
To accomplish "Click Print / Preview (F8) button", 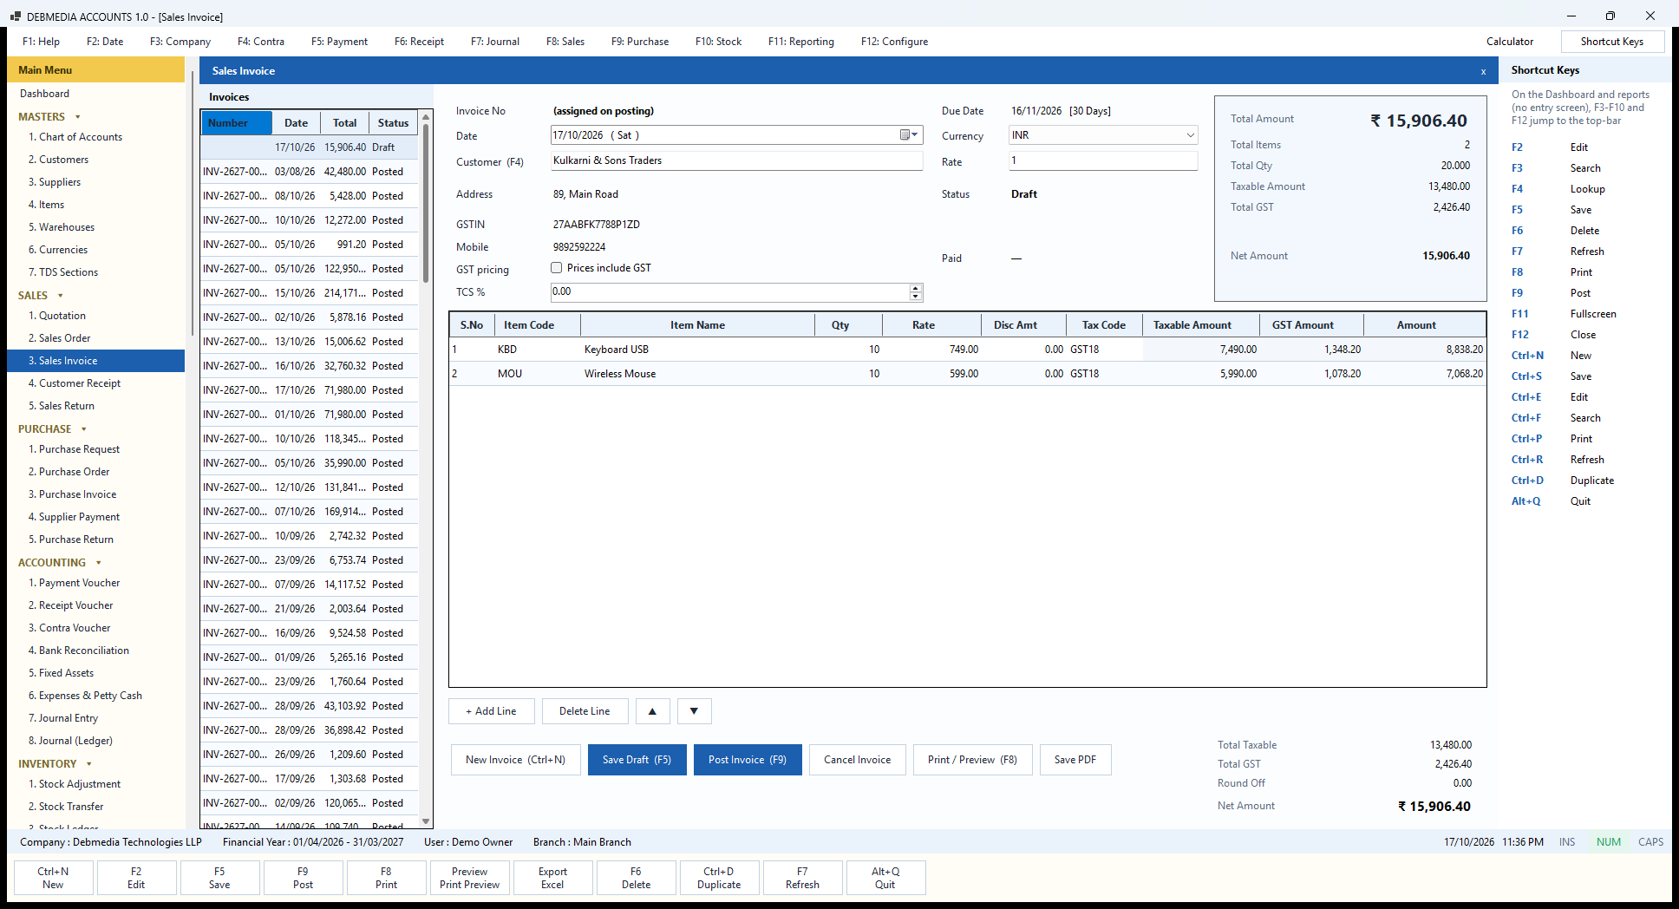I will pos(972,760).
